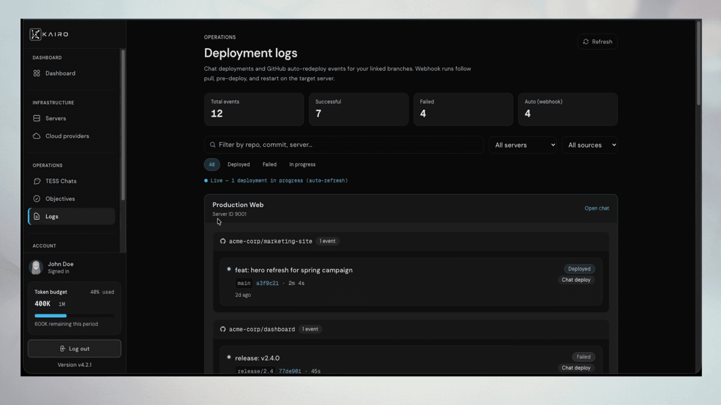Click Chat deploy badge on release v2.4.0

pos(576,368)
